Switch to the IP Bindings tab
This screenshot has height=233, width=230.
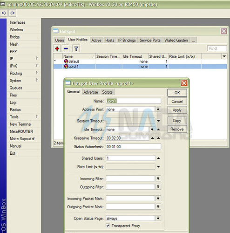tap(127, 41)
